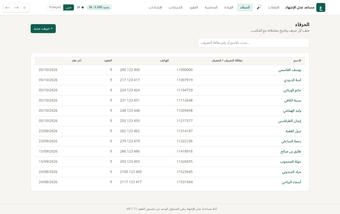Image resolution: width=340 pixels, height=214 pixels.
Task: Open client خولة المحجوب
Action: pyautogui.click(x=291, y=162)
